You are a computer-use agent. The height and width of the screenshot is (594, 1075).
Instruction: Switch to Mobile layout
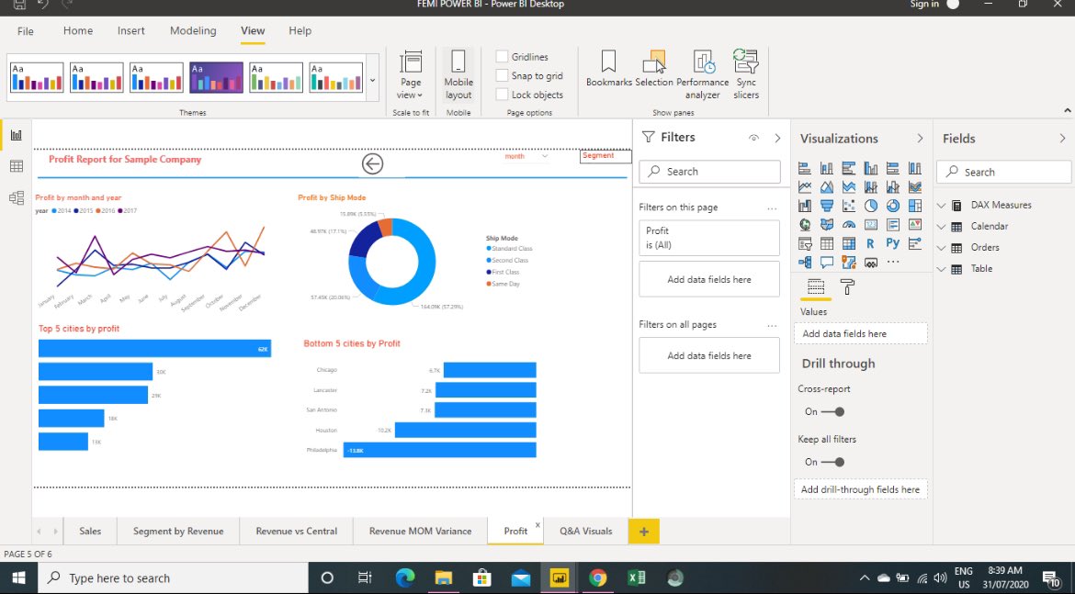tap(458, 74)
